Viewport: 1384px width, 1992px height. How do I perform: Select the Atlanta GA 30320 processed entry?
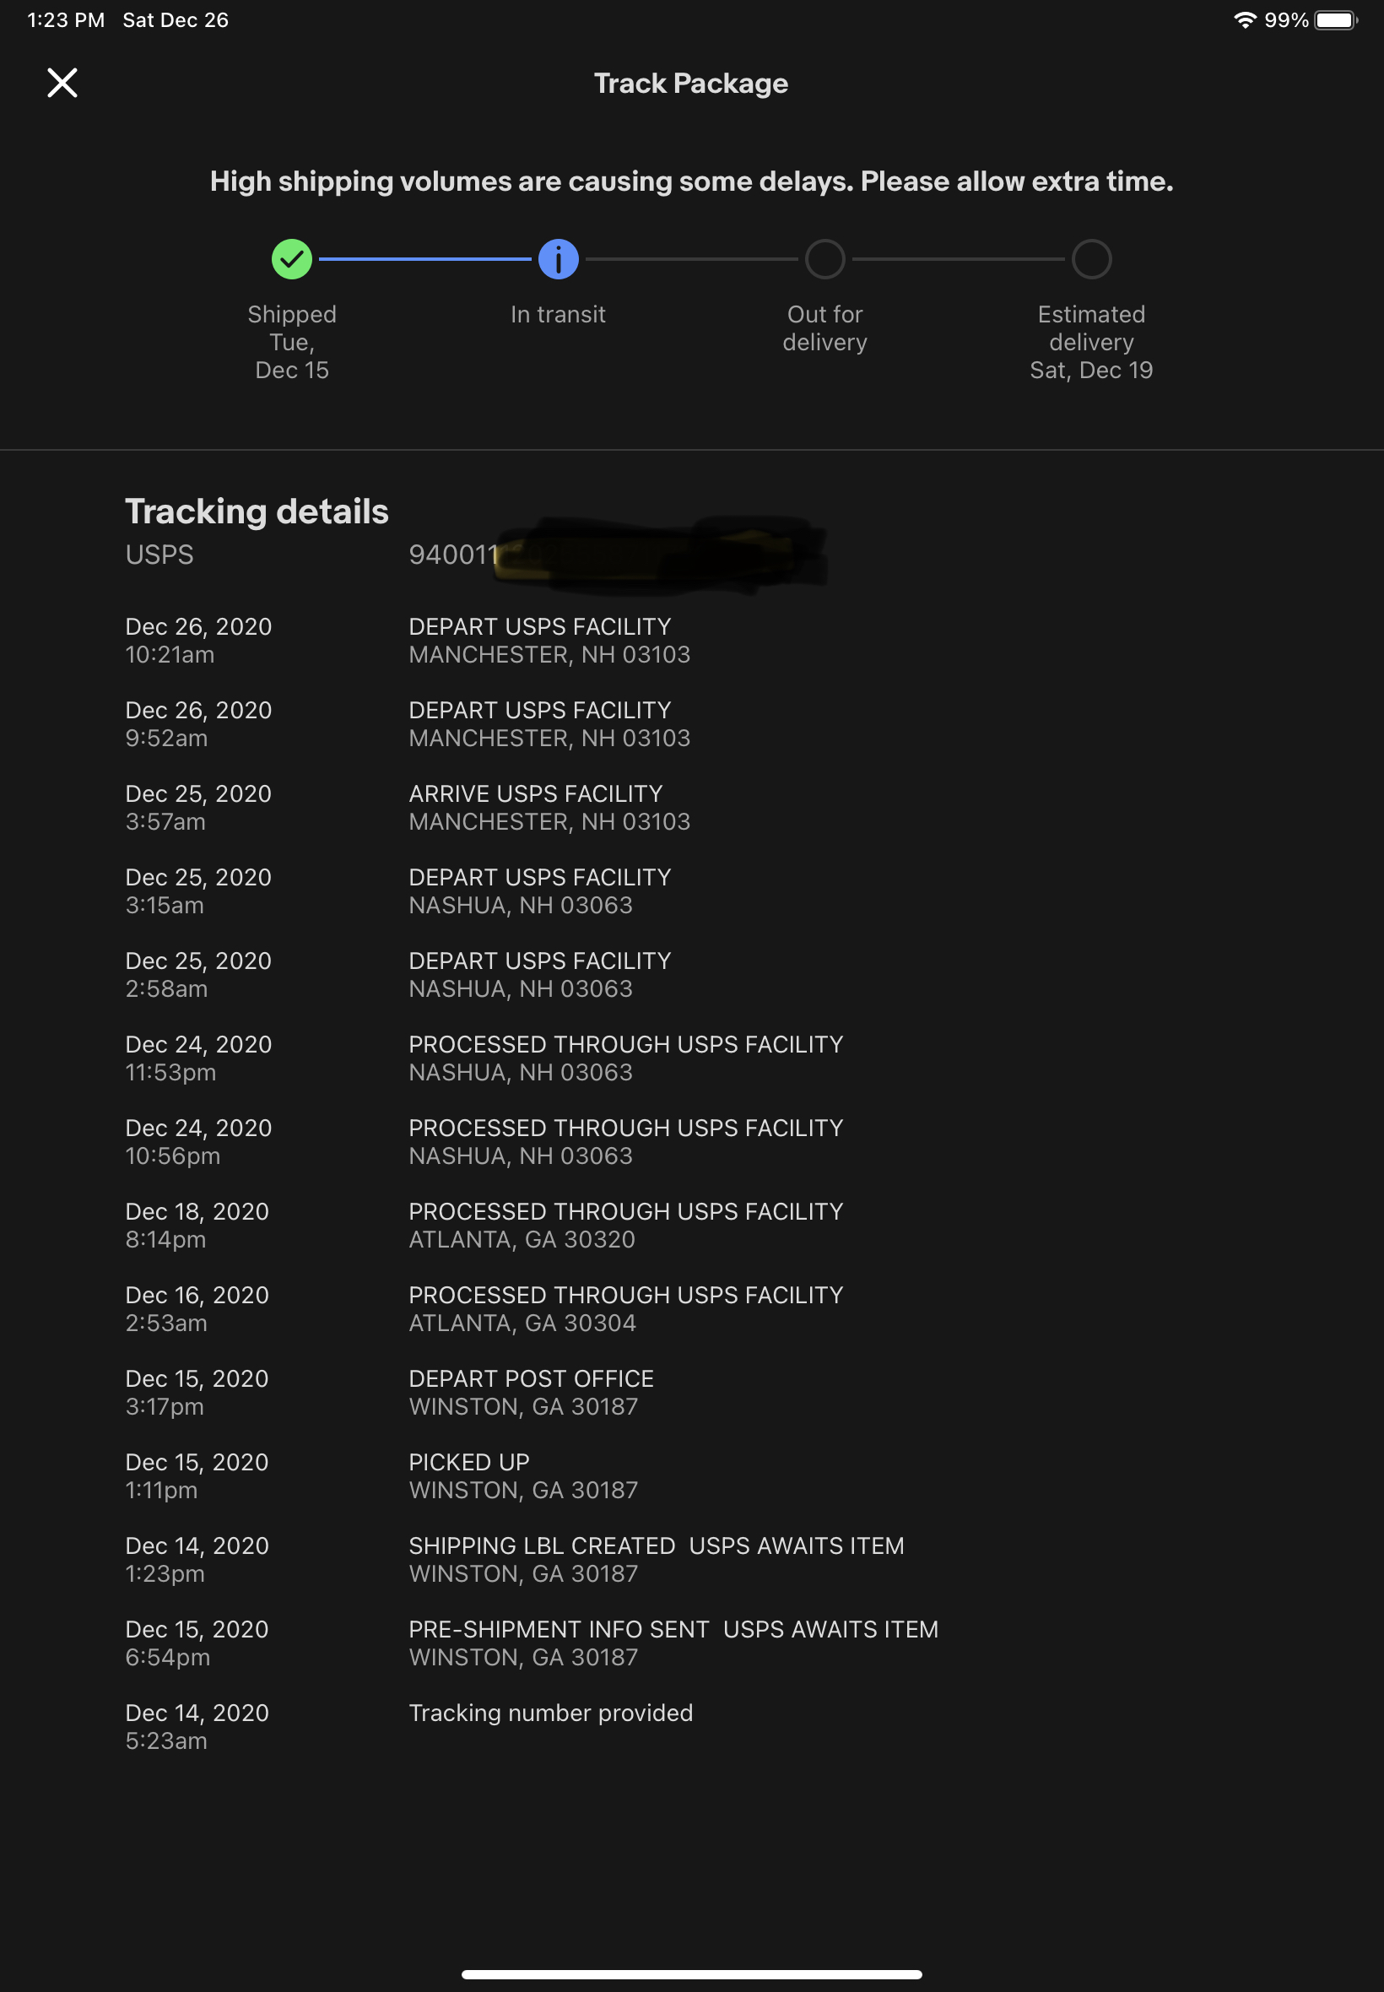[x=624, y=1226]
